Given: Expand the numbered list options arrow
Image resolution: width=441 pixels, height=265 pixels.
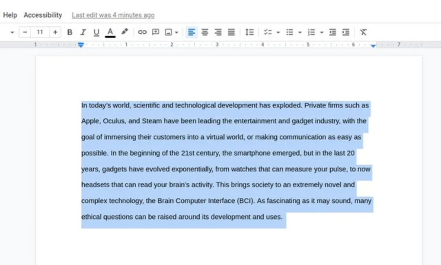Looking at the screenshot, I should (x=322, y=33).
